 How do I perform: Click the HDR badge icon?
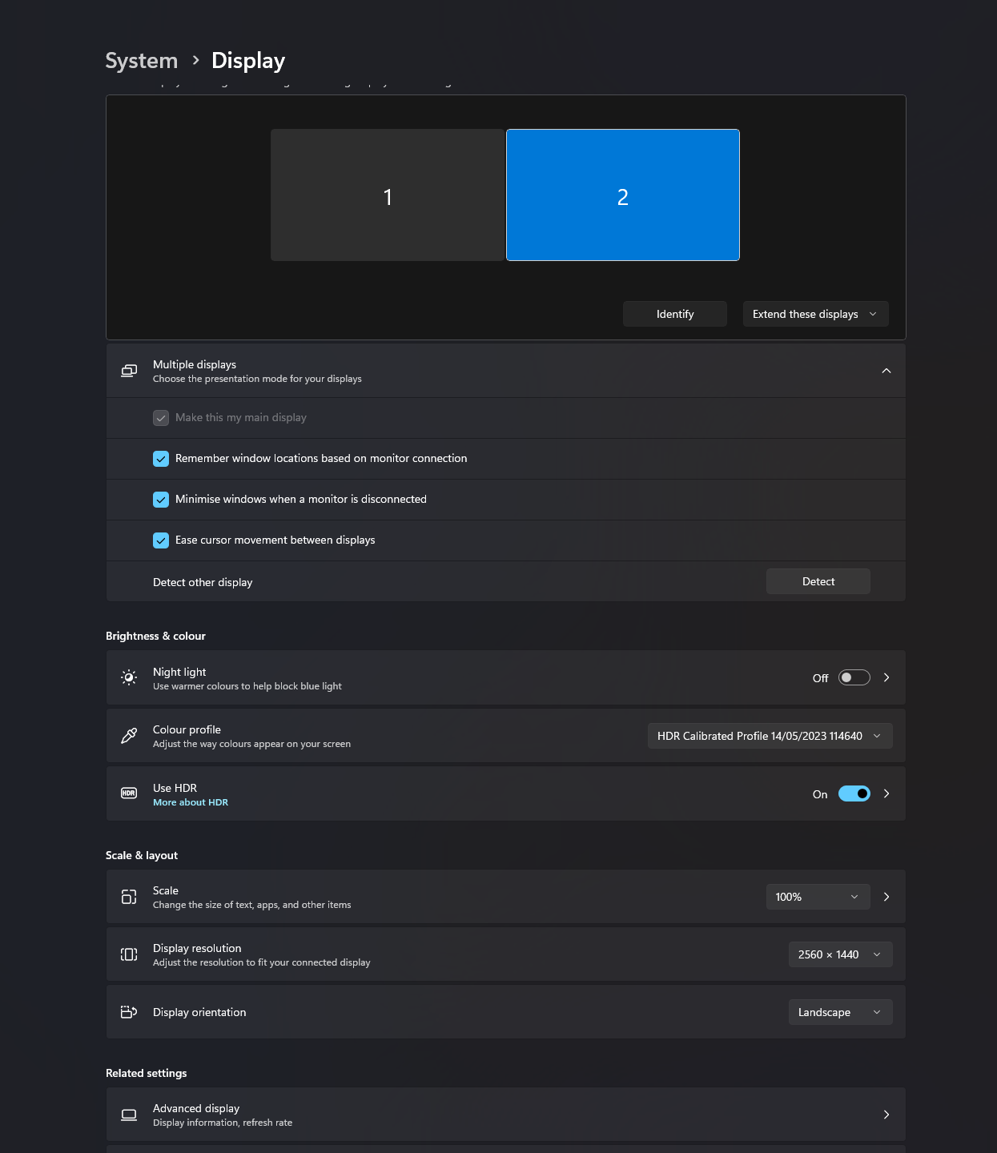click(129, 793)
